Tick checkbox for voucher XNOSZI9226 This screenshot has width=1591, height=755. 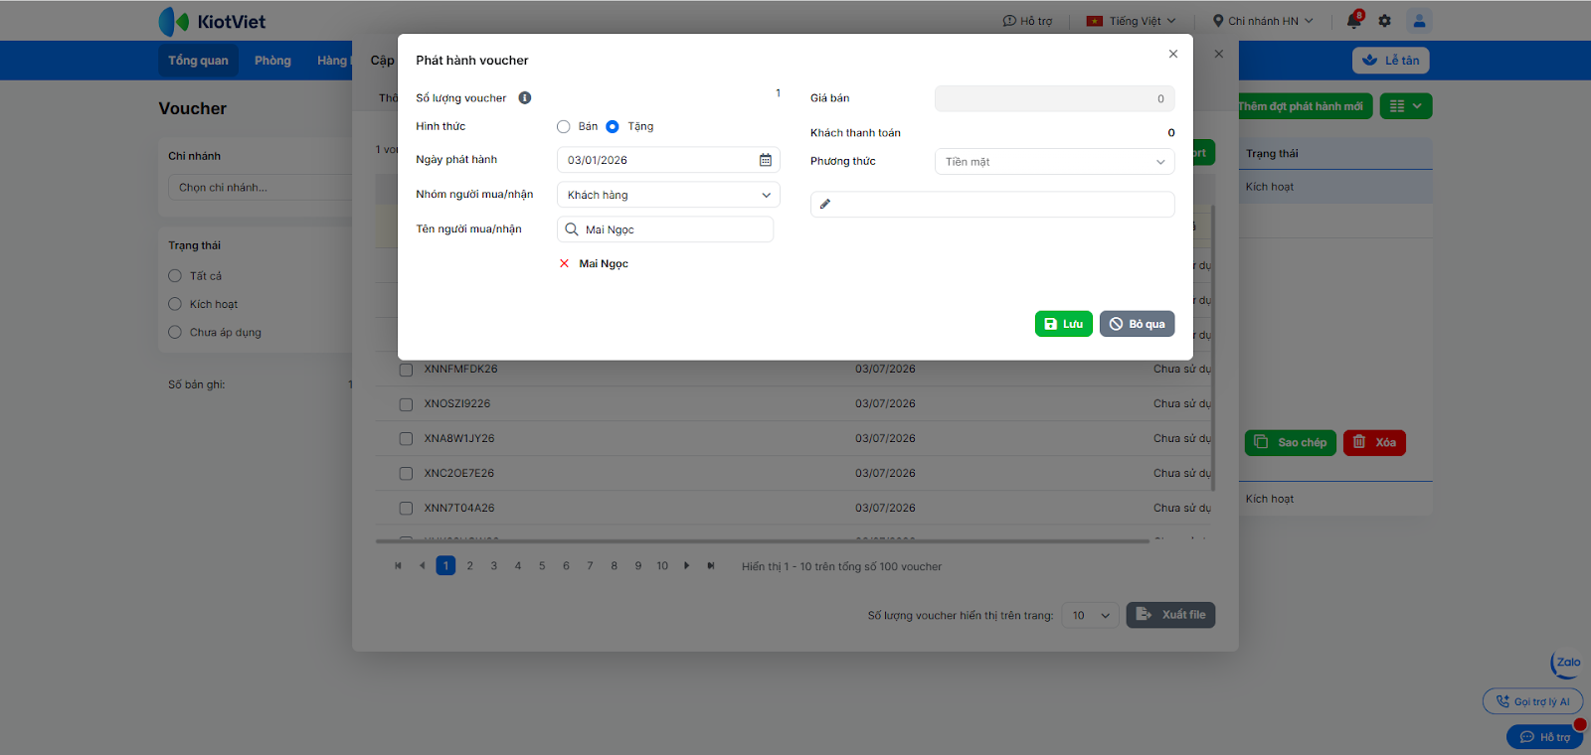coord(406,404)
